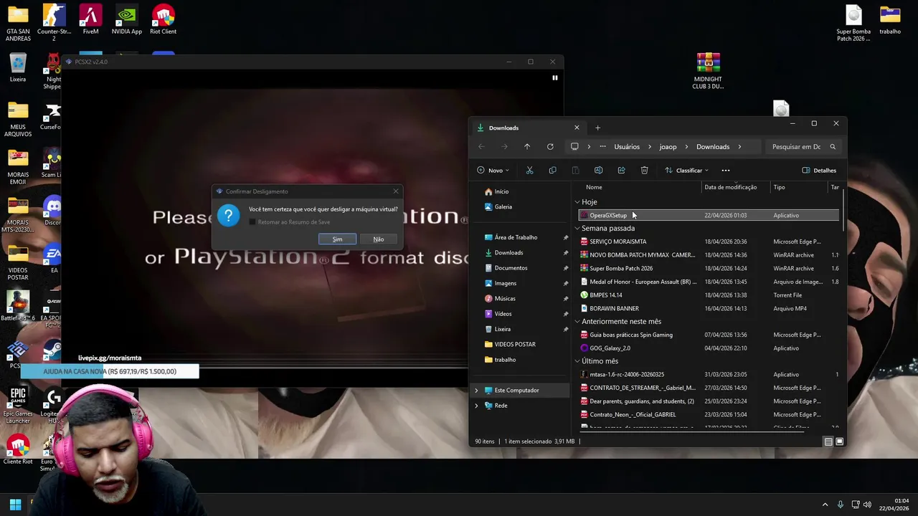The image size is (918, 516).
Task: Click the Share icon in Explorer toolbar
Action: click(x=621, y=171)
